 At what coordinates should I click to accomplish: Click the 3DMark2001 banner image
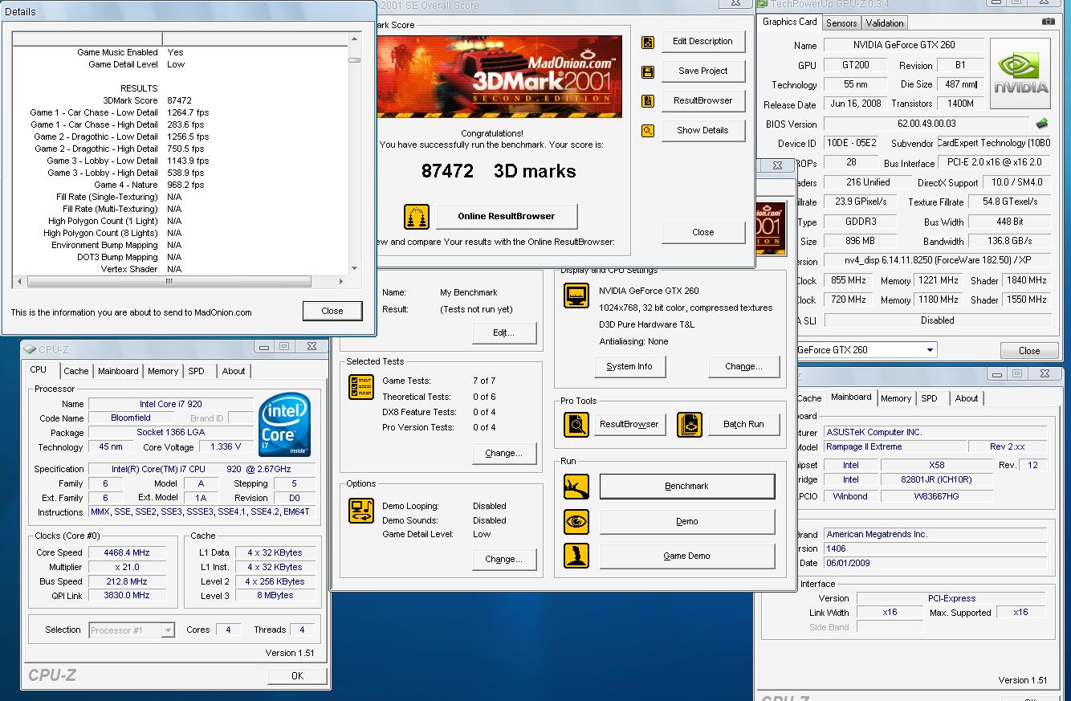click(x=499, y=77)
